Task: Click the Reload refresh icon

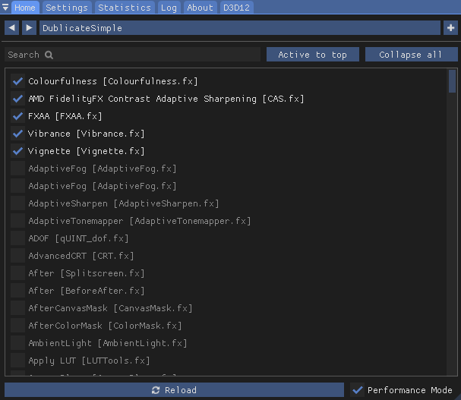Action: coord(156,390)
